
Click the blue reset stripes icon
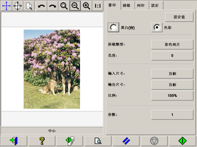pos(126,141)
